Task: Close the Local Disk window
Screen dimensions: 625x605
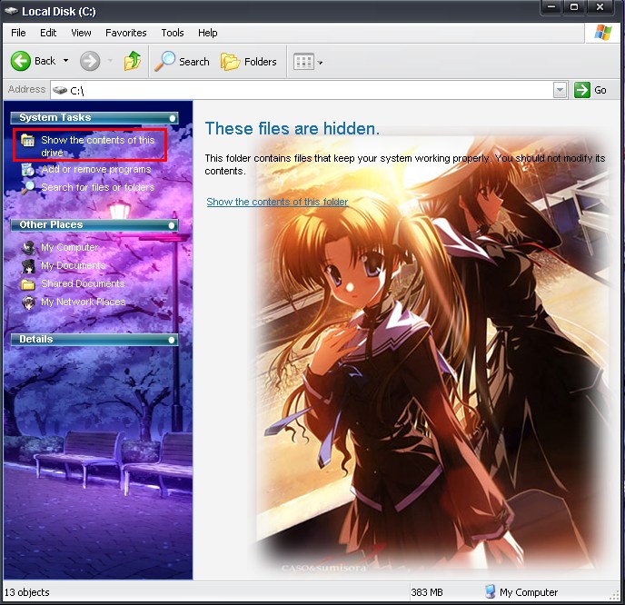Action: point(600,7)
